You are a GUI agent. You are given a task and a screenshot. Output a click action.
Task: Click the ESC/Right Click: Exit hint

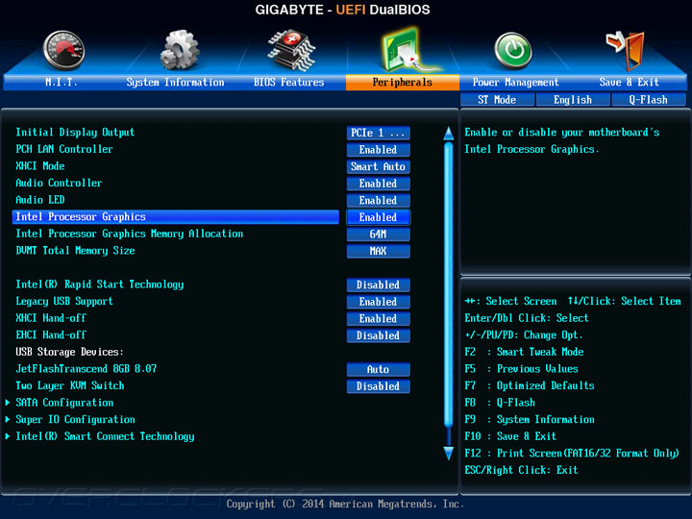521,470
